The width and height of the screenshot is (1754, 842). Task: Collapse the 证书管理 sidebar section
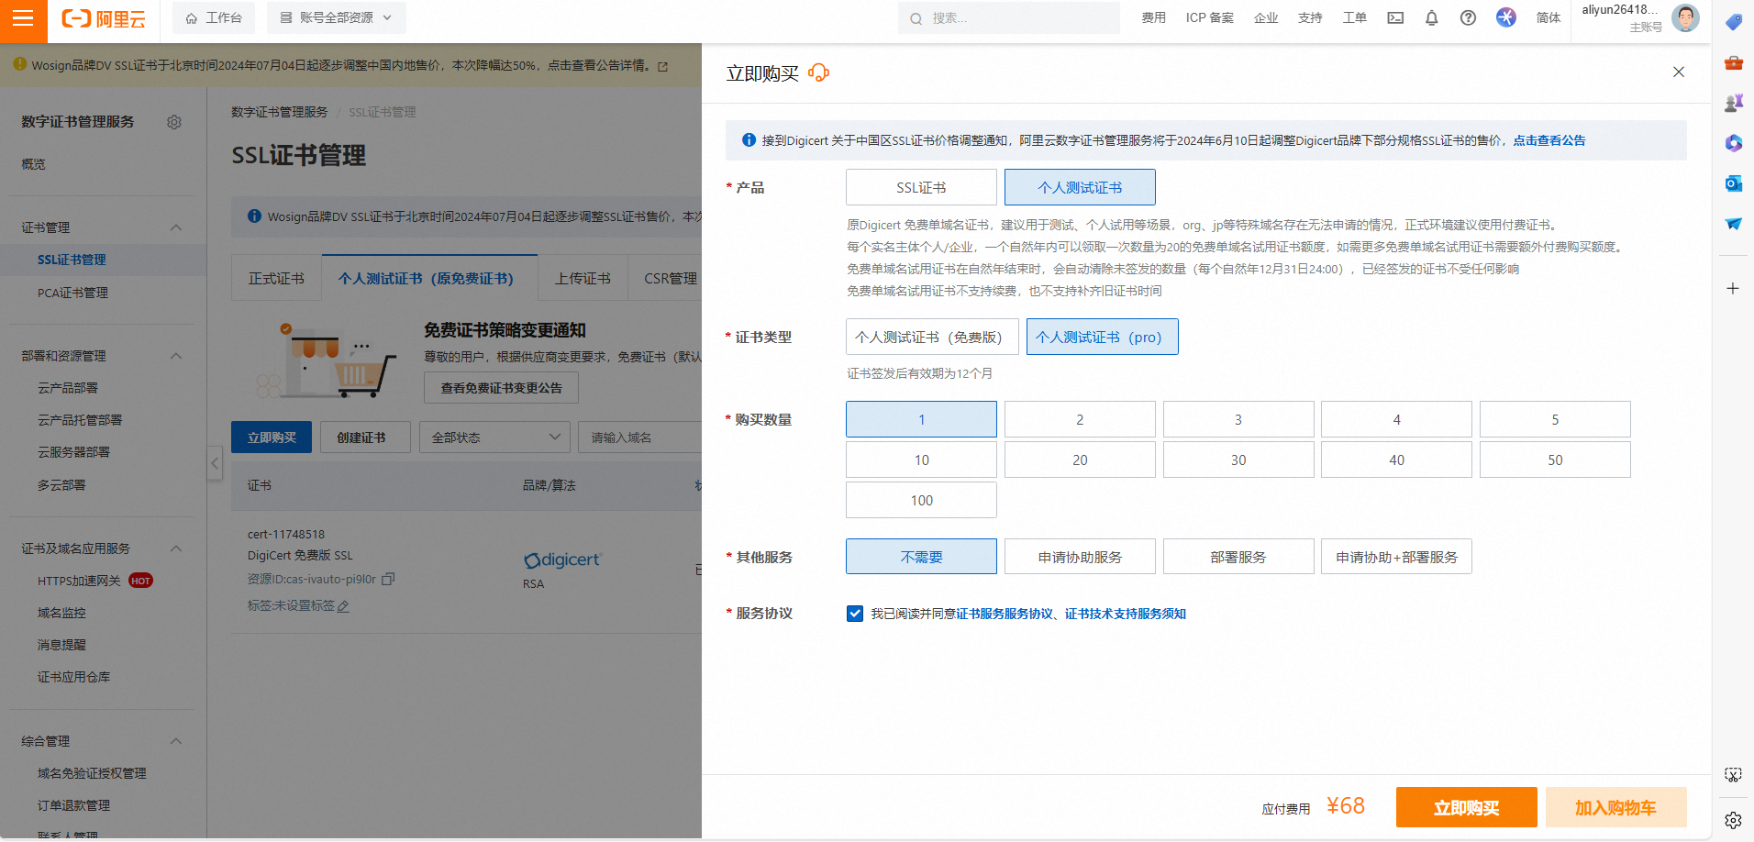tap(176, 227)
